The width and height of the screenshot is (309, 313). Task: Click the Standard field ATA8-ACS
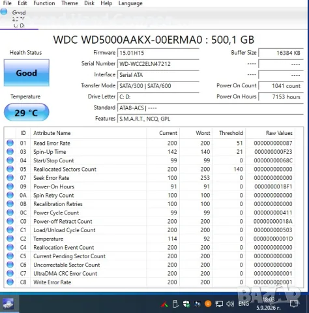211,108
